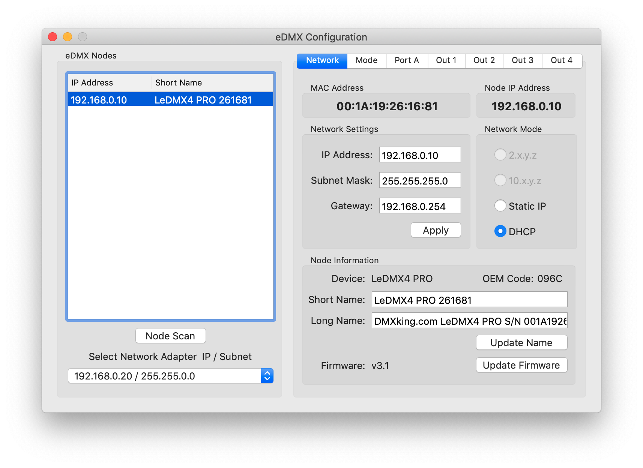Click the Gateway input field
The width and height of the screenshot is (643, 468).
[420, 206]
